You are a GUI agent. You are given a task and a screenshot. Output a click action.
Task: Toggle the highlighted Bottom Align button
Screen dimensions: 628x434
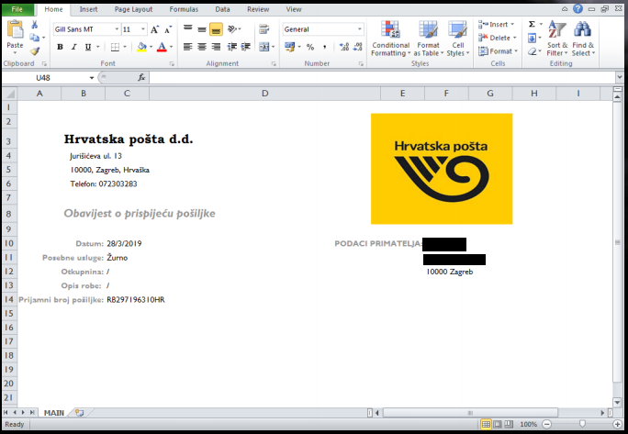(216, 28)
